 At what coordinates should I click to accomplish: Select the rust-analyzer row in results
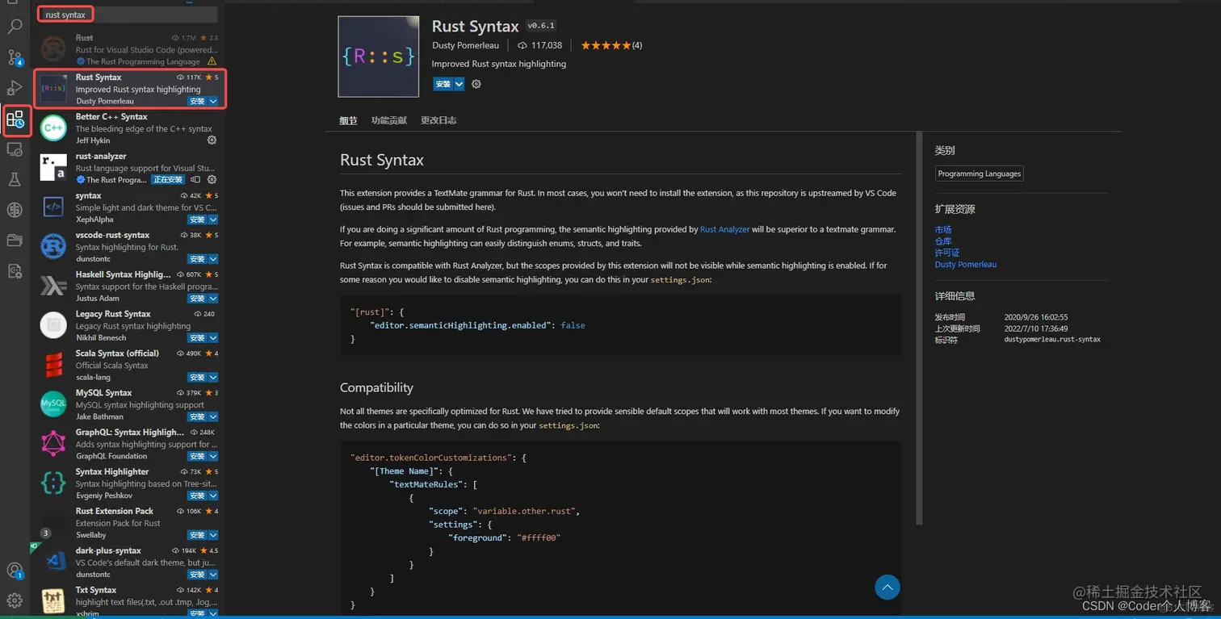click(129, 168)
